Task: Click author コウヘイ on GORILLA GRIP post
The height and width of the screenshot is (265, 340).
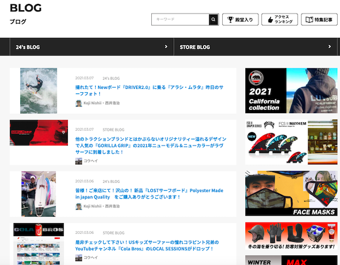Action: point(91,161)
